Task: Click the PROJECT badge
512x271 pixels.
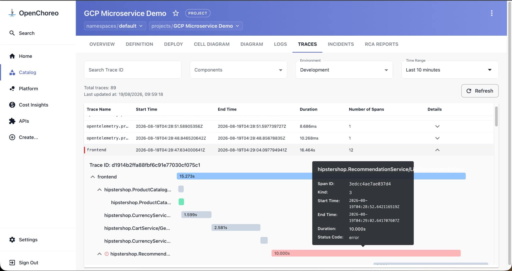Action: (197, 13)
